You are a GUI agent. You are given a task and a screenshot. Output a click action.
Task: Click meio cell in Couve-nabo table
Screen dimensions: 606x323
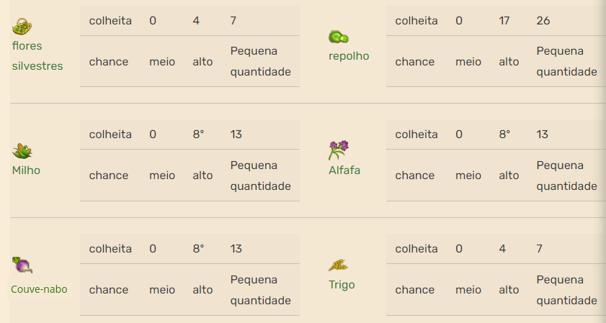(x=162, y=290)
